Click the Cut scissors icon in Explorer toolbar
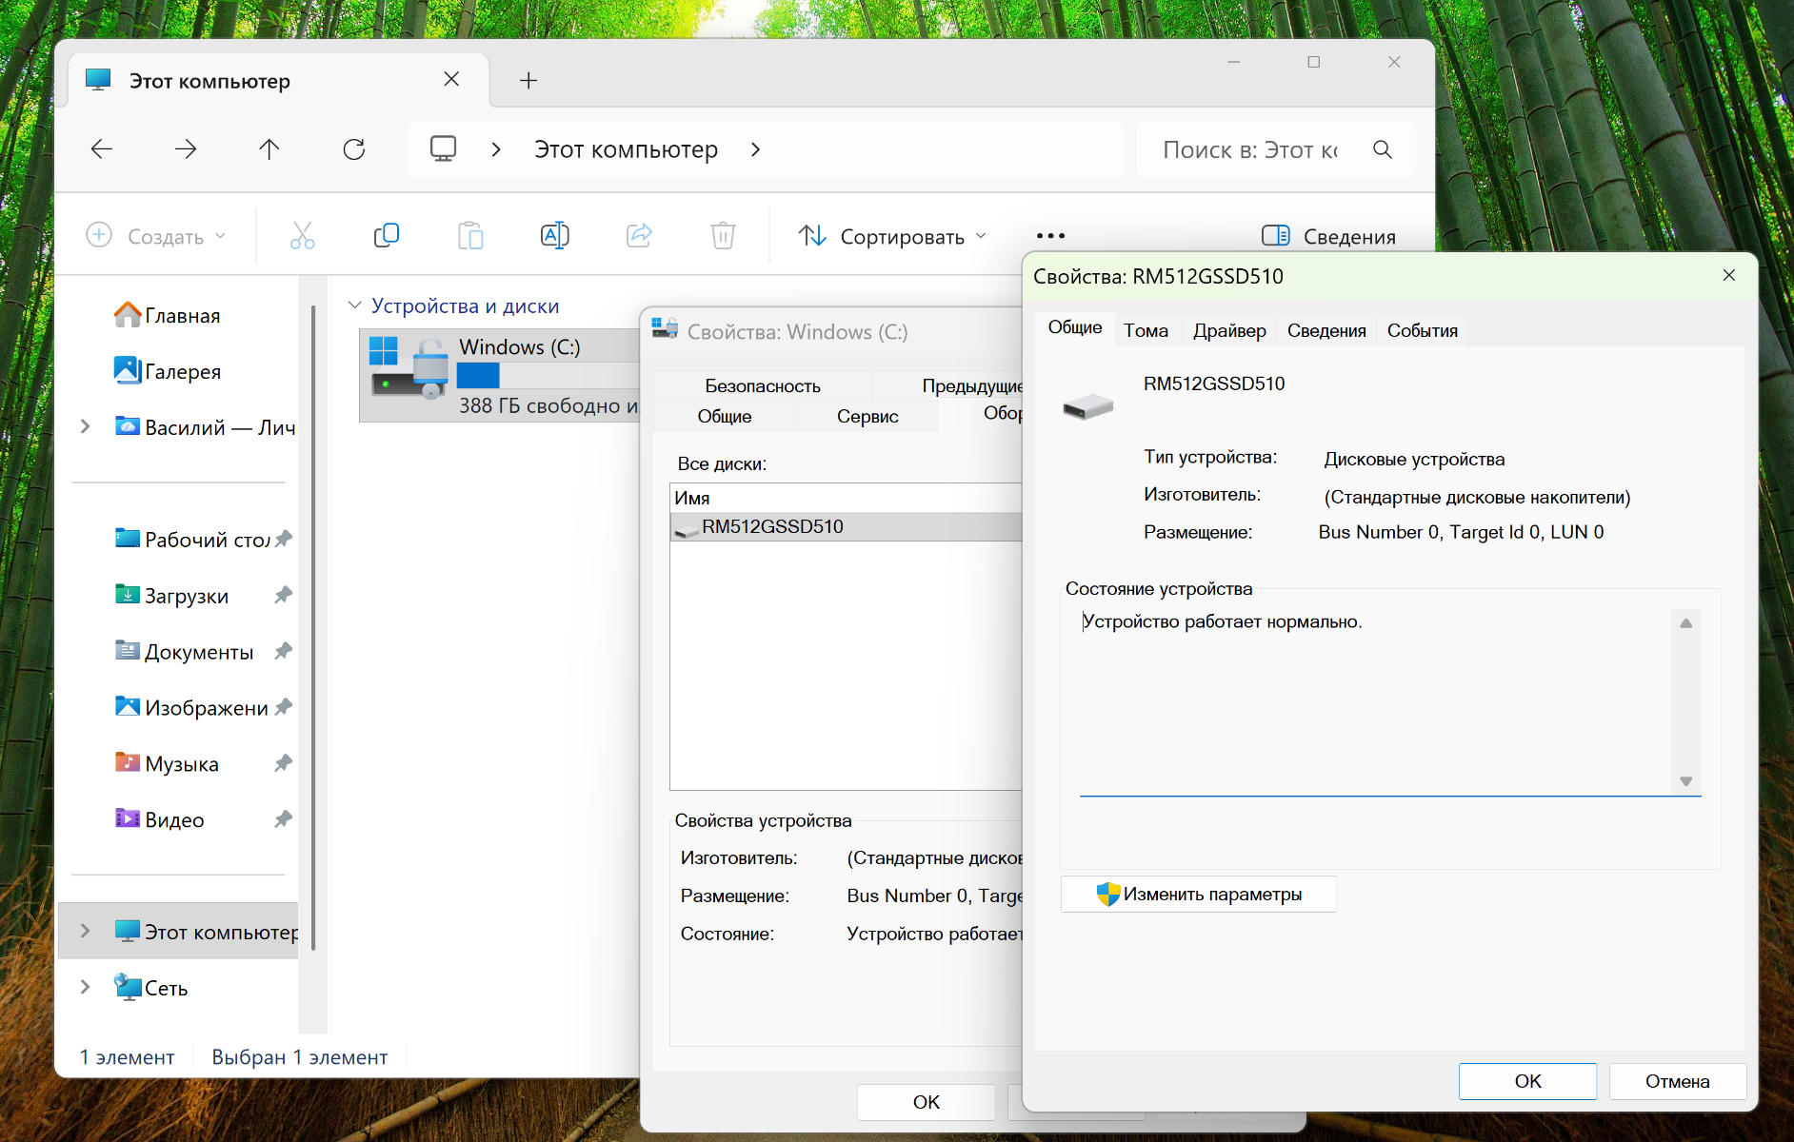 tap(302, 235)
